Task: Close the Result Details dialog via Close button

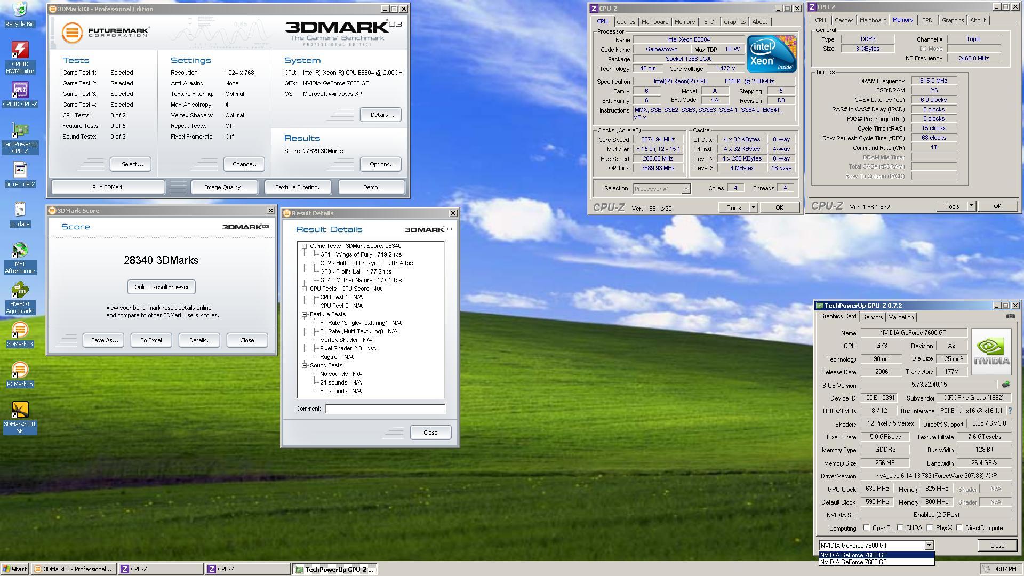Action: pyautogui.click(x=430, y=433)
